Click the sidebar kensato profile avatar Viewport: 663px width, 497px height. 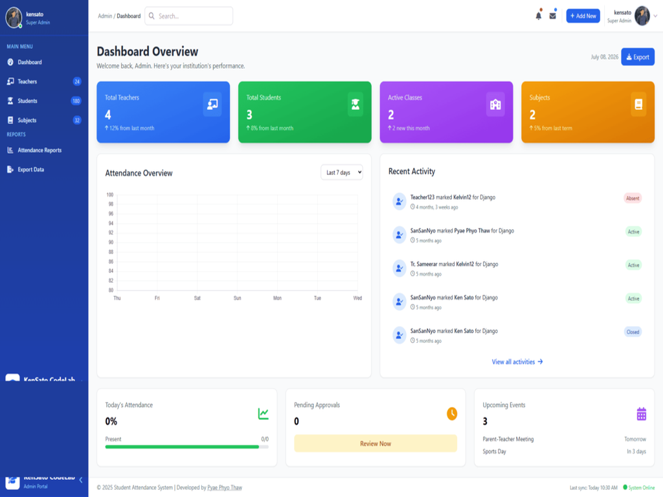(14, 17)
